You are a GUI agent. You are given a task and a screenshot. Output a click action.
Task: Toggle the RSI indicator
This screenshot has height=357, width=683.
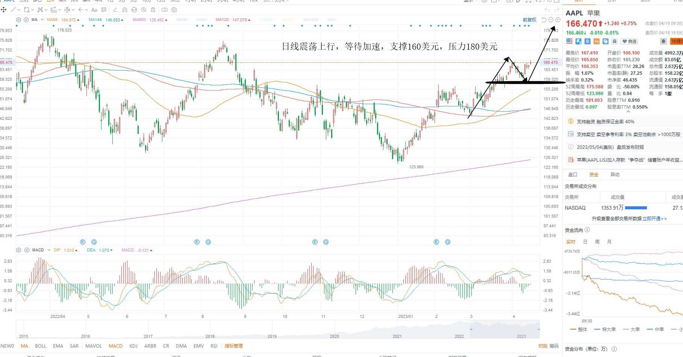coord(214,346)
